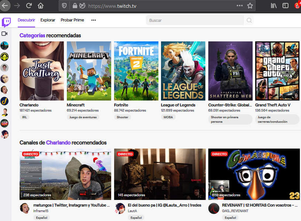Select the MOBA tag
The width and height of the screenshot is (301, 221).
(168, 117)
